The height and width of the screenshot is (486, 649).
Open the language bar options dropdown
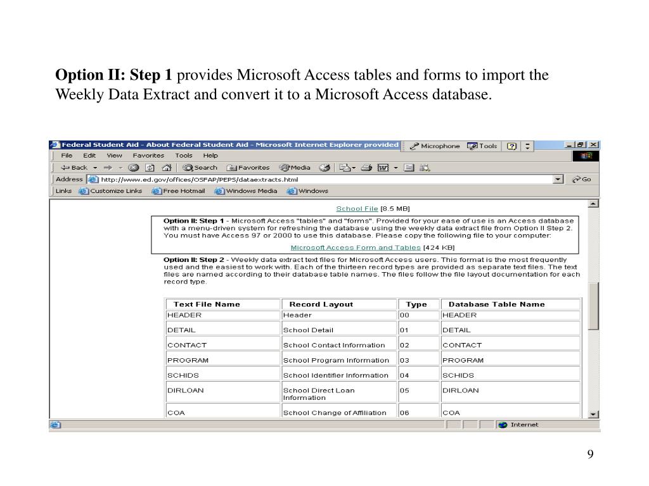(527, 146)
